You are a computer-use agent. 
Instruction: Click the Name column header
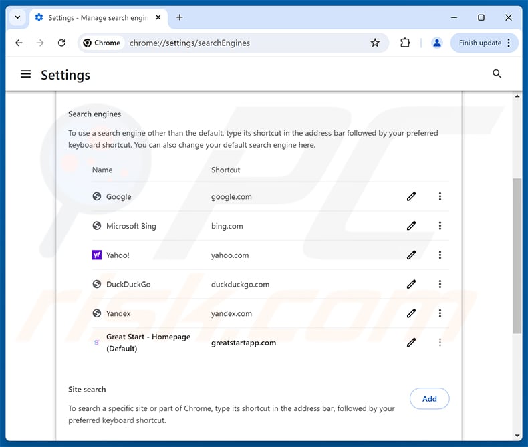pos(102,170)
